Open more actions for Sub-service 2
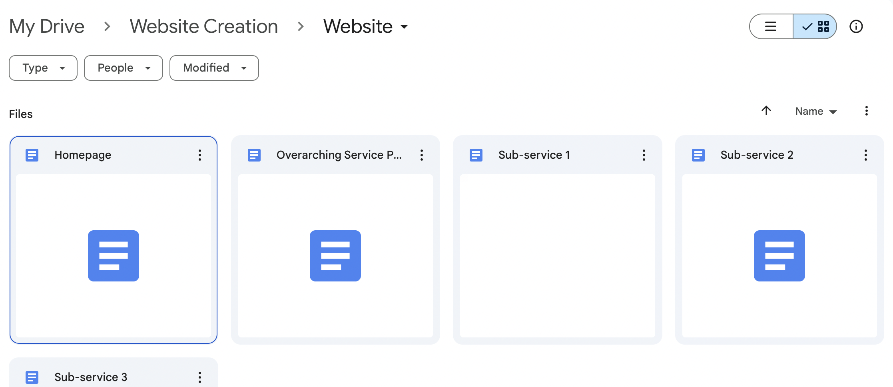This screenshot has width=893, height=387. (x=866, y=155)
